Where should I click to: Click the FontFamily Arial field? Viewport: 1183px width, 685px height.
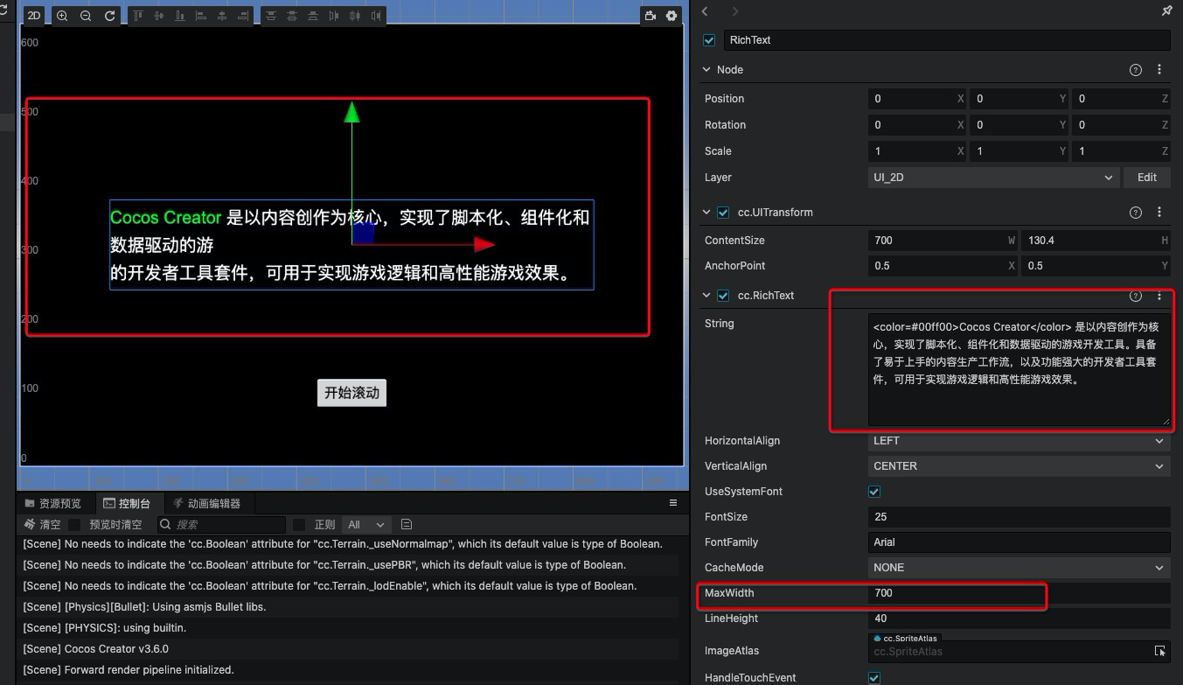(1019, 542)
